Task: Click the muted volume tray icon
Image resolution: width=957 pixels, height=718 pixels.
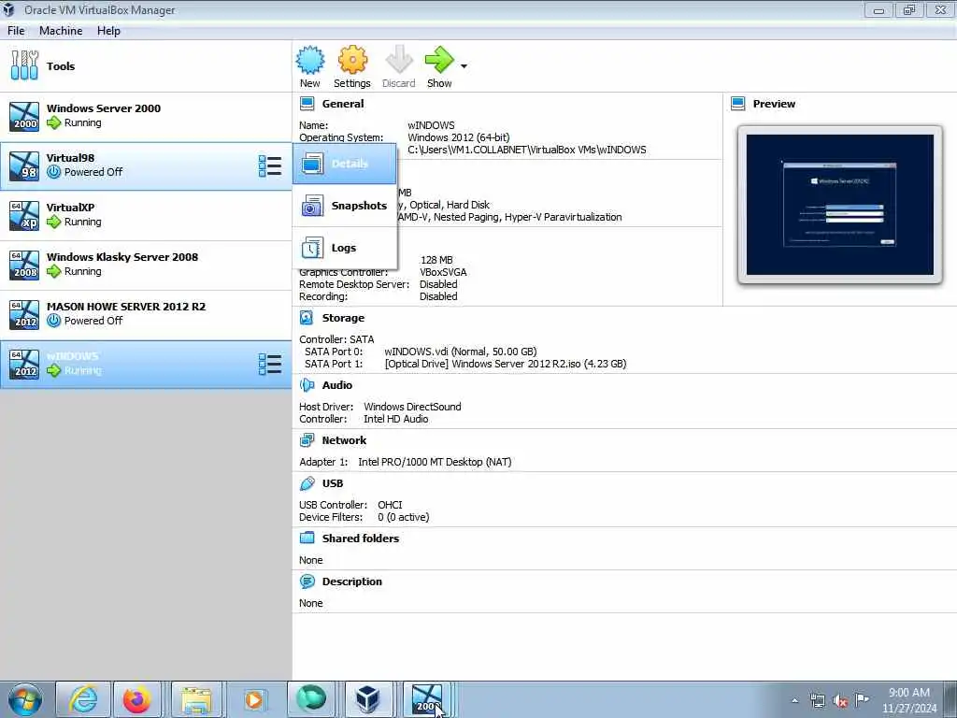Action: click(840, 700)
